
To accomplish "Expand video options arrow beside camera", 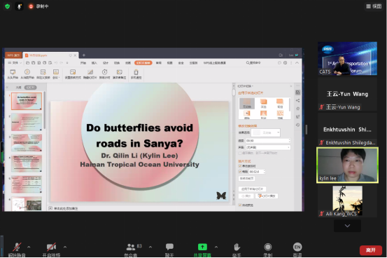I will click(65, 247).
